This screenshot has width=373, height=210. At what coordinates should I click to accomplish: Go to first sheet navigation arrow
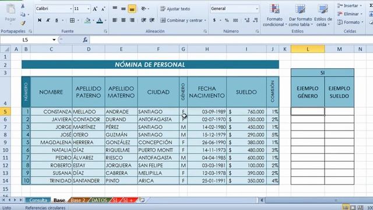pyautogui.click(x=3, y=200)
